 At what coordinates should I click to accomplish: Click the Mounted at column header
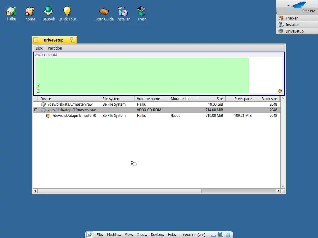183,99
